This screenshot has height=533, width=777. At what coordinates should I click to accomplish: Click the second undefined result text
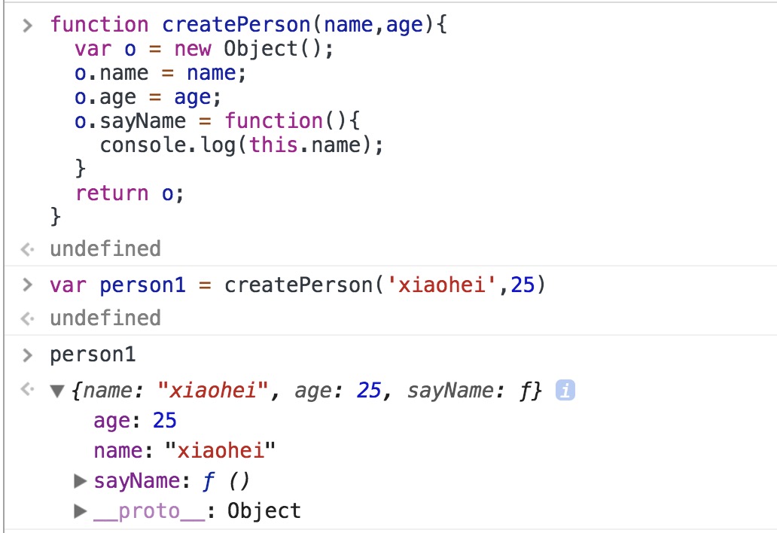click(105, 318)
